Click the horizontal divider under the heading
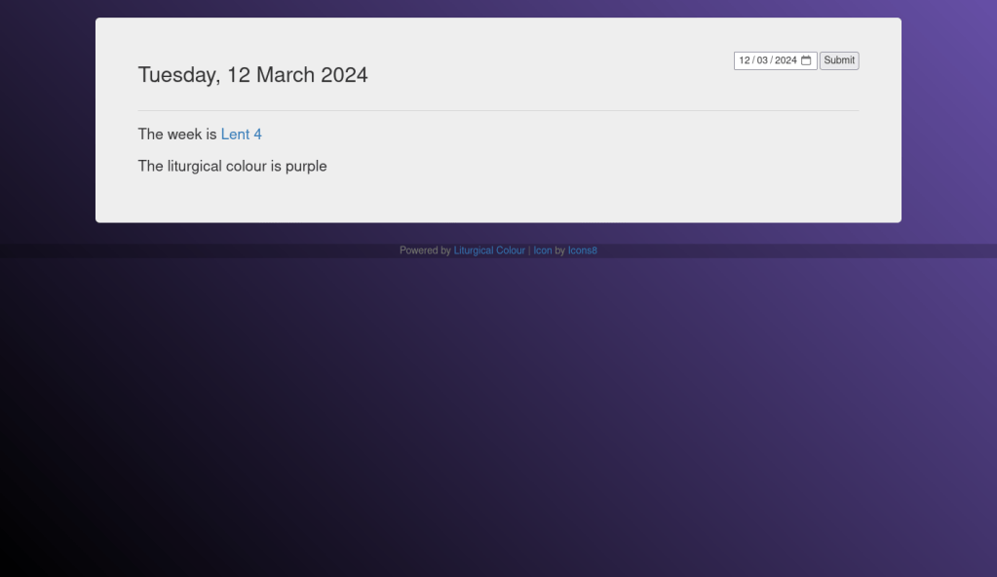Viewport: 997px width, 577px height. (498, 111)
